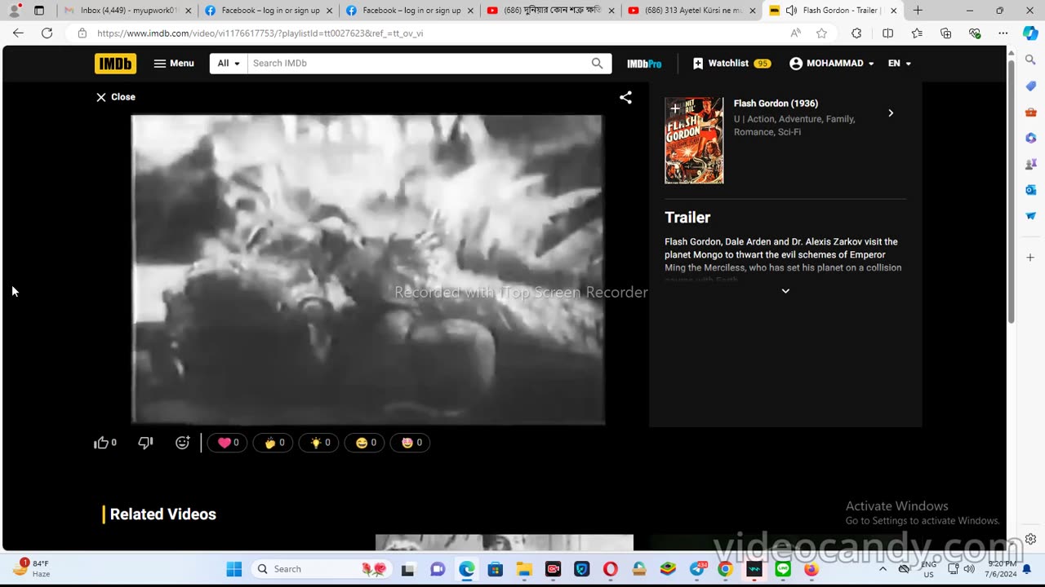Screen dimensions: 1045x587
Task: Click the thumbs down dislike button
Action: (145, 443)
